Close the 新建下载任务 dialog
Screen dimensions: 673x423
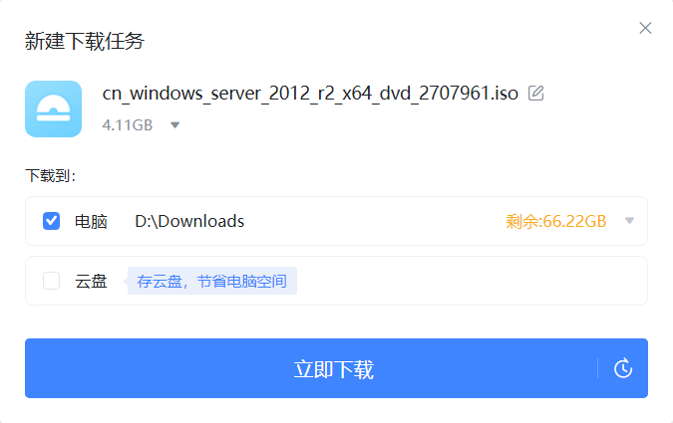(x=645, y=28)
